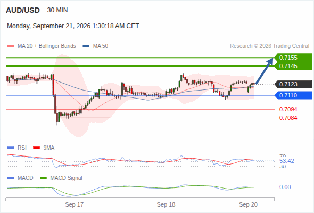
Task: Click the AUD/USD pair title
Action: point(23,10)
